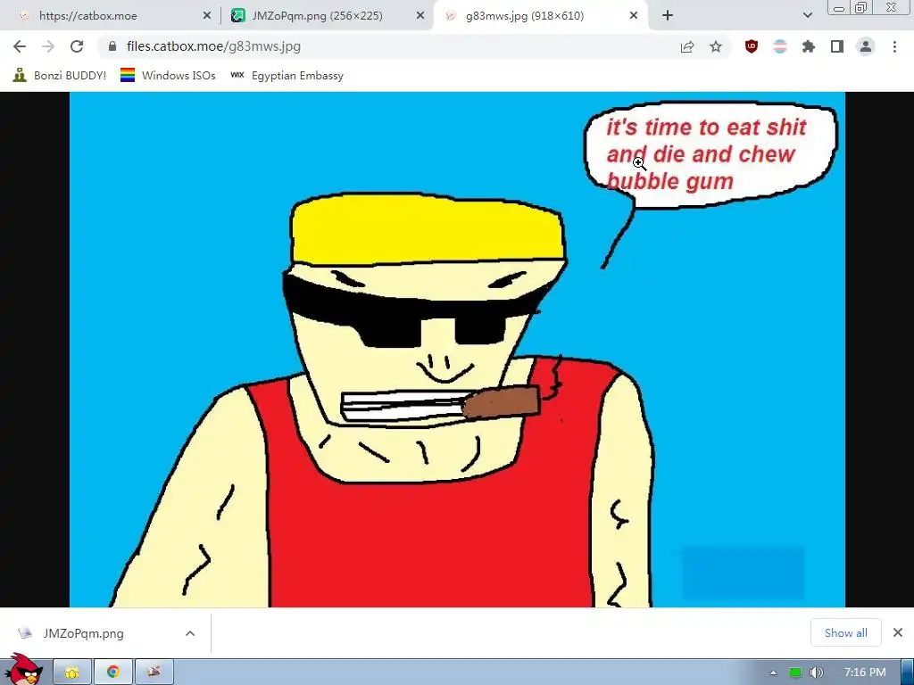Reload the g83mws.jpg page
914x685 pixels.
point(77,46)
